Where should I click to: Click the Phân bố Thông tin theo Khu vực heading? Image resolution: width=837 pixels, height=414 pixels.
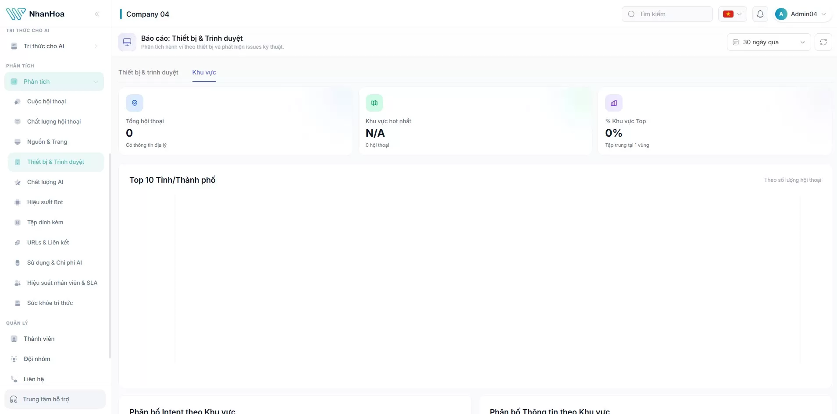click(x=550, y=410)
